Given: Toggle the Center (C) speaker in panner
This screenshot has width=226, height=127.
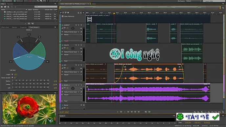Looking at the screenshot, I should click(29, 34).
